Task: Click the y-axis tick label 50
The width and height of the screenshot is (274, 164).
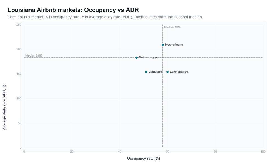Action: 20,123
